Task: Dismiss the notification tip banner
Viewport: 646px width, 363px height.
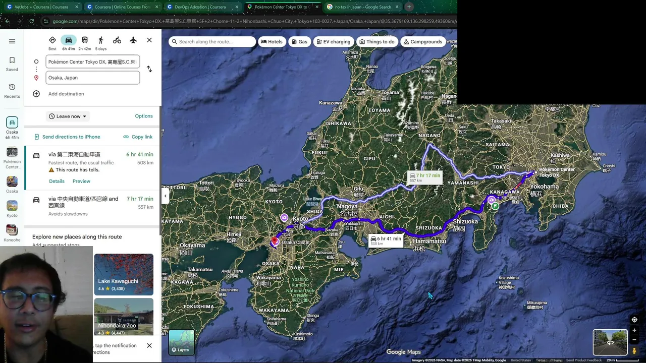Action: 149,345
